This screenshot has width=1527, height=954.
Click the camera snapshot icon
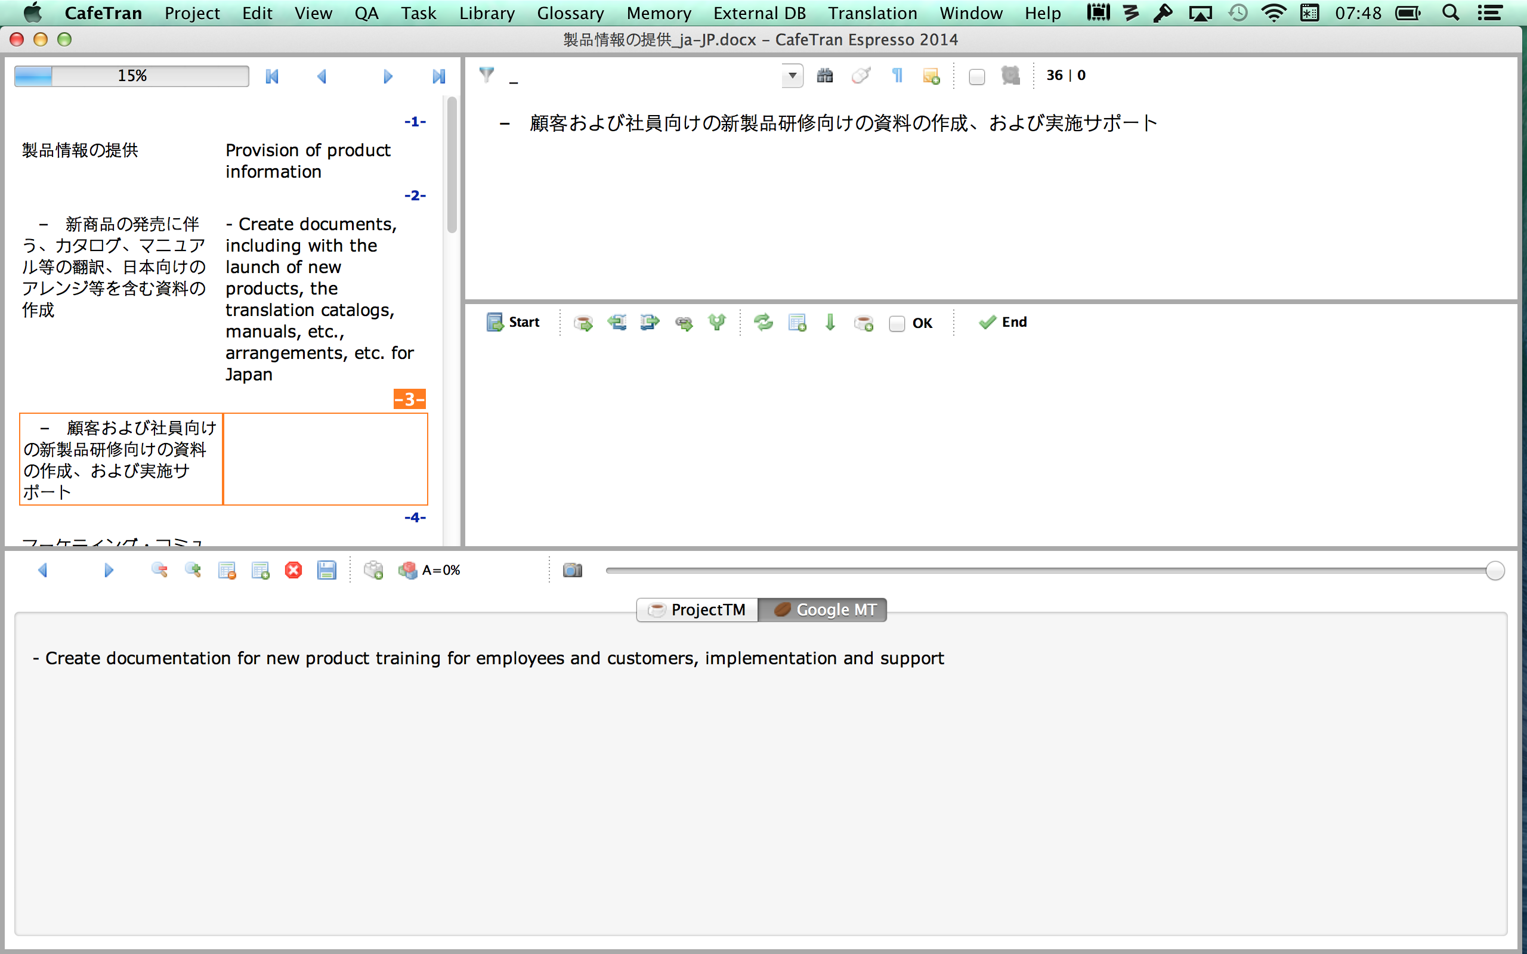click(572, 571)
